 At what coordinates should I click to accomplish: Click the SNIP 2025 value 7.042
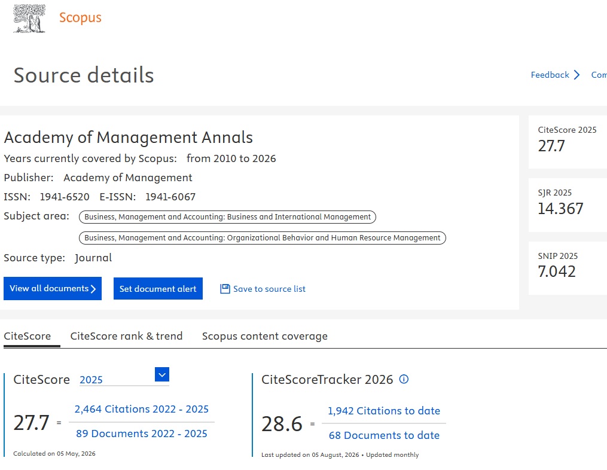(x=557, y=271)
